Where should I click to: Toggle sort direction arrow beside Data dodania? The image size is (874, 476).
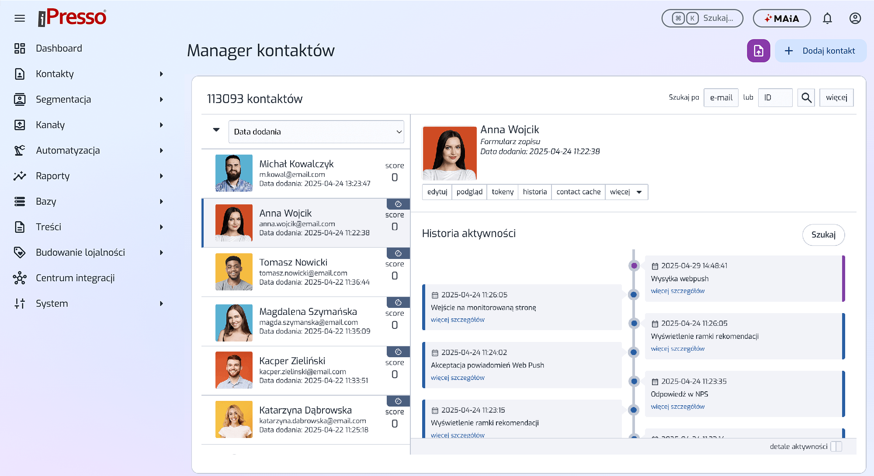point(216,130)
